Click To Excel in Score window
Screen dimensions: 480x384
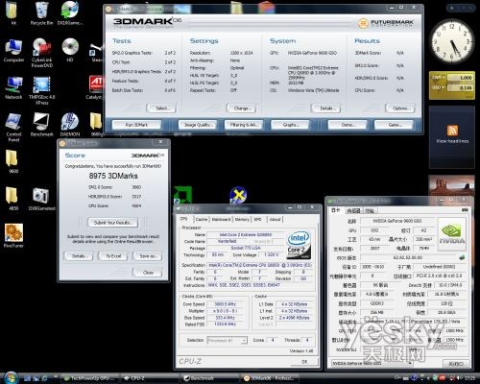click(x=113, y=256)
